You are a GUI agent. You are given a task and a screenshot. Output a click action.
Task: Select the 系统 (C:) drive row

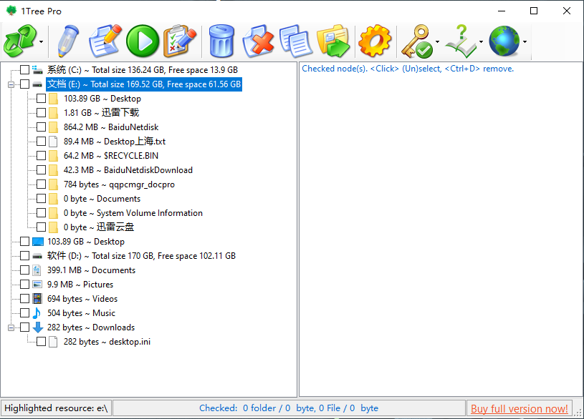point(143,70)
